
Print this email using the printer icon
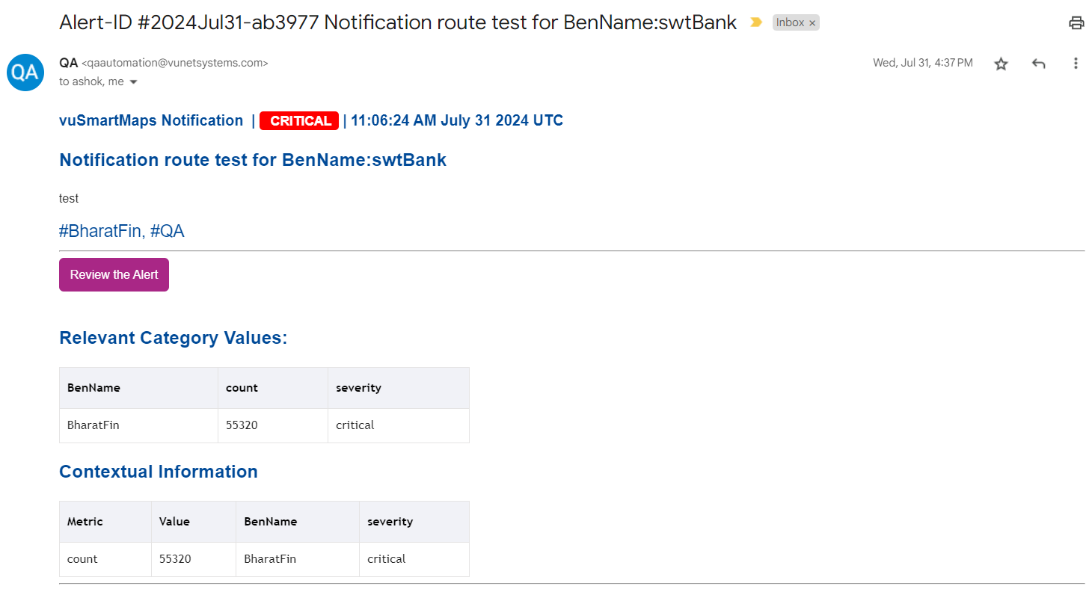(x=1076, y=23)
